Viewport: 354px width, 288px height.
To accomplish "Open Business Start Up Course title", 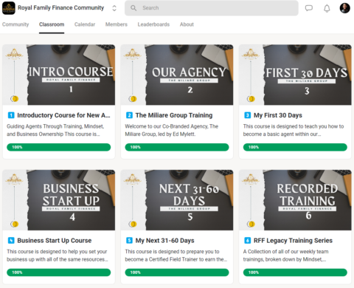I will click(x=55, y=241).
